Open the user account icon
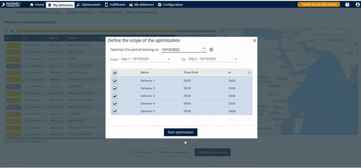This screenshot has height=168, width=361. click(x=357, y=5)
